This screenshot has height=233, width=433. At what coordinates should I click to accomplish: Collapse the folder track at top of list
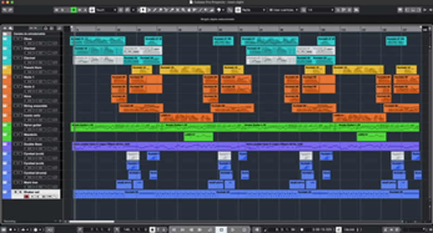[x=5, y=34]
